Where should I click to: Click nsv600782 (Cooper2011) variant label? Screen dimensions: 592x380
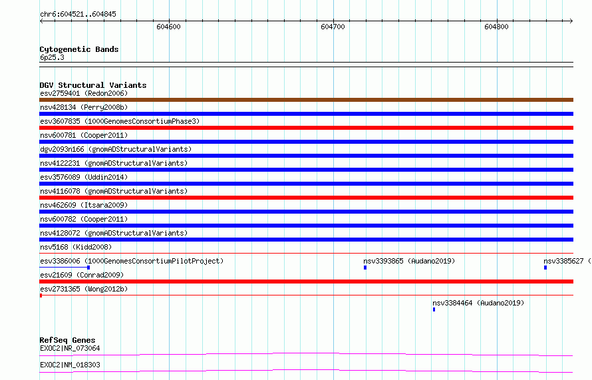pyautogui.click(x=84, y=219)
